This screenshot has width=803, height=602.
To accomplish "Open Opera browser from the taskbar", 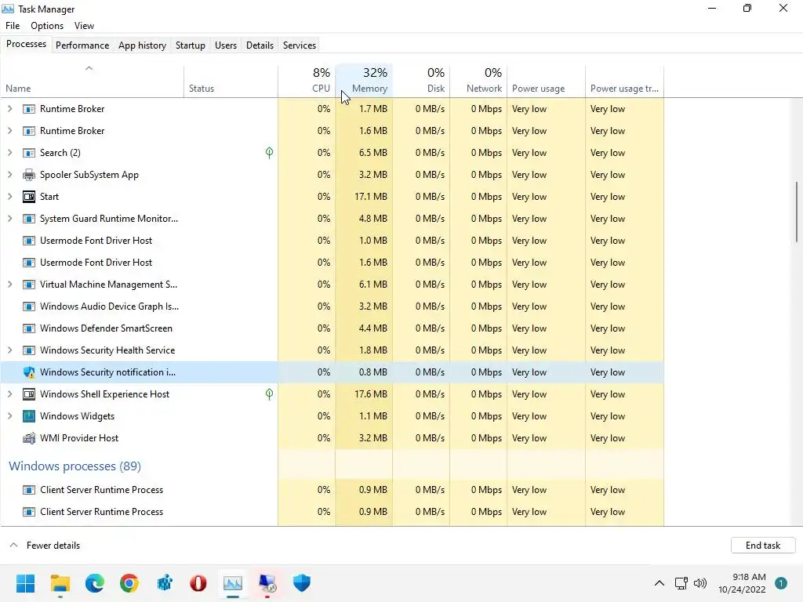I will pos(198,583).
